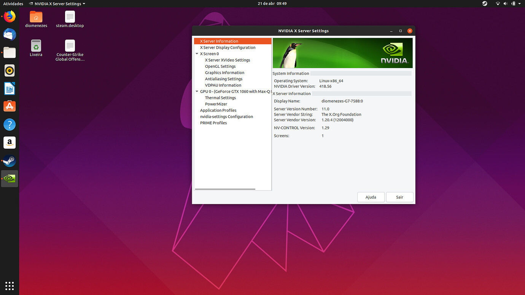This screenshot has height=295, width=525.
Task: Click the battery indicator in top bar
Action: 514,3
